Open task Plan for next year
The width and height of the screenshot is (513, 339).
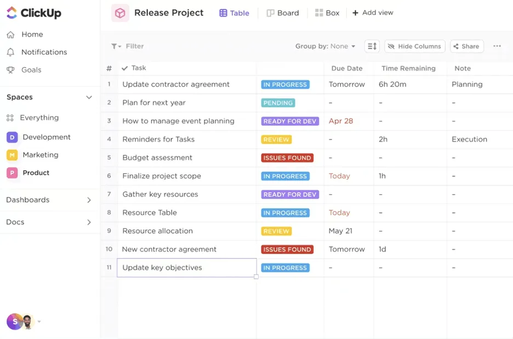coord(154,102)
